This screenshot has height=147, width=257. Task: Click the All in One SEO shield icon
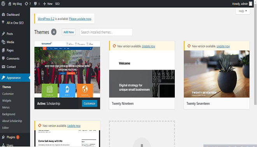click(x=3, y=22)
